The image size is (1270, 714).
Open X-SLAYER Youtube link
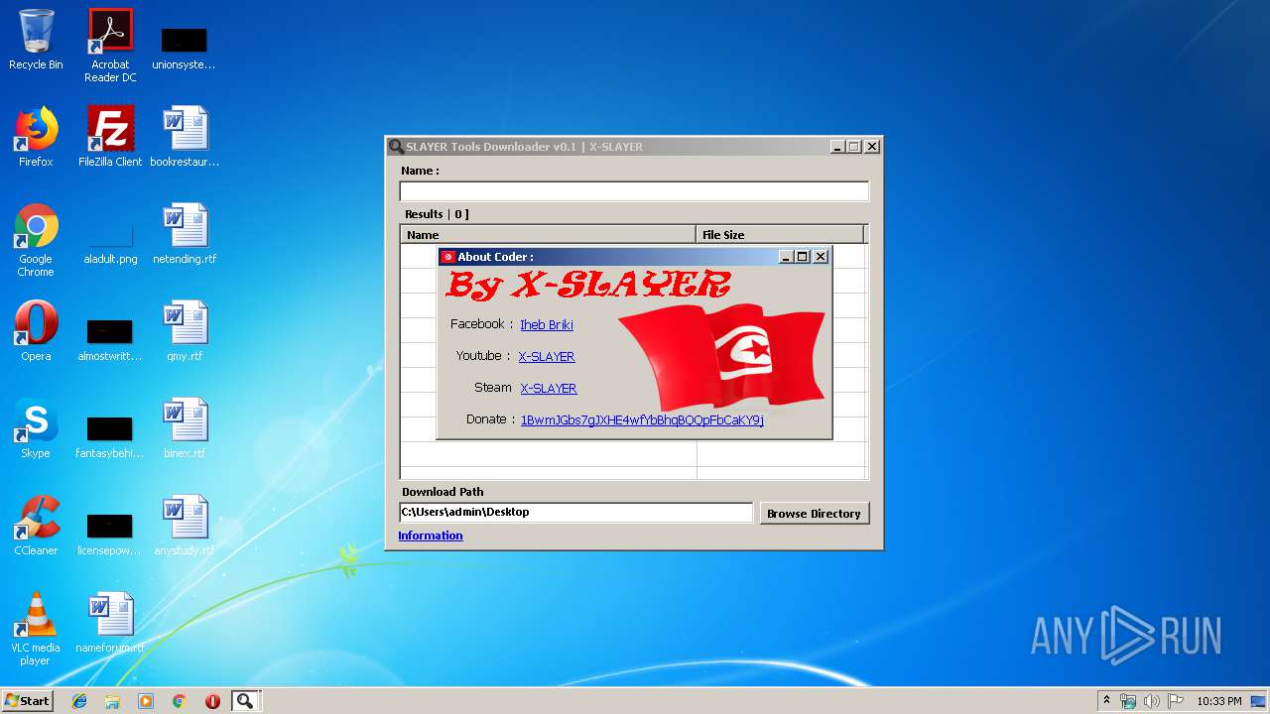click(x=547, y=356)
